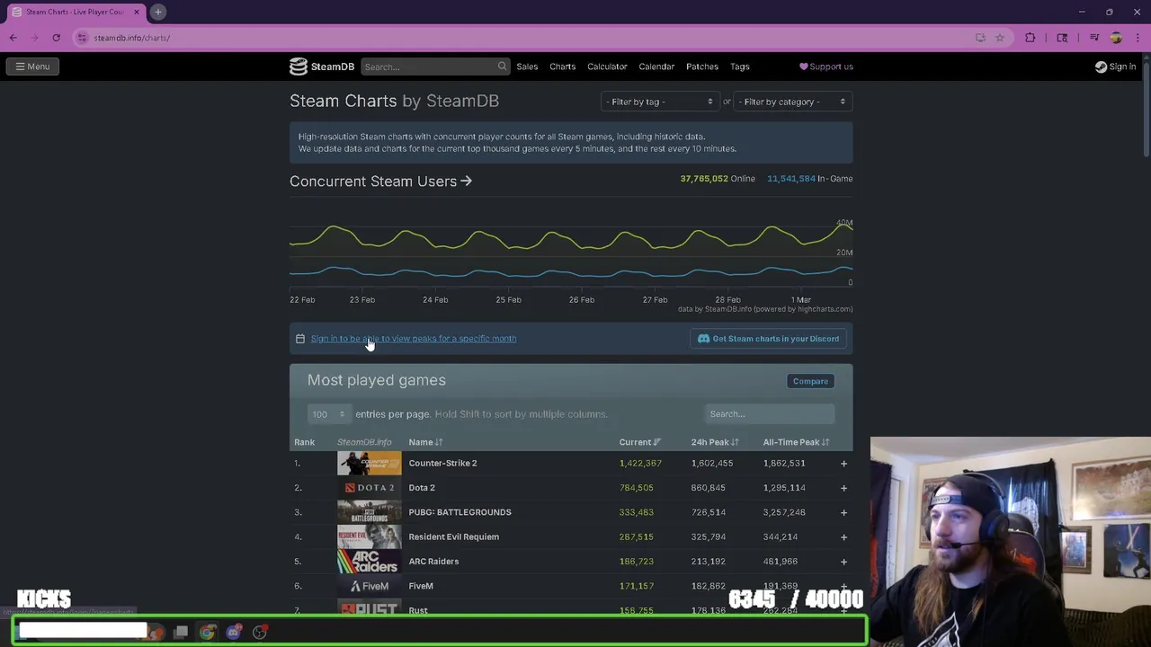Expand Counter-Strike 2 row with plus
The height and width of the screenshot is (647, 1151).
(843, 464)
